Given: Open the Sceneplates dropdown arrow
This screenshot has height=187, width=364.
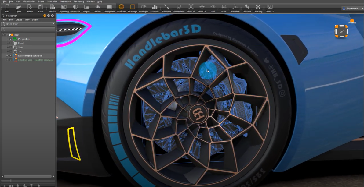Looking at the screenshot, I should (x=115, y=9).
